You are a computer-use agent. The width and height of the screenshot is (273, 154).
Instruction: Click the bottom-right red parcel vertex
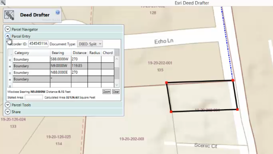[x=237, y=109]
